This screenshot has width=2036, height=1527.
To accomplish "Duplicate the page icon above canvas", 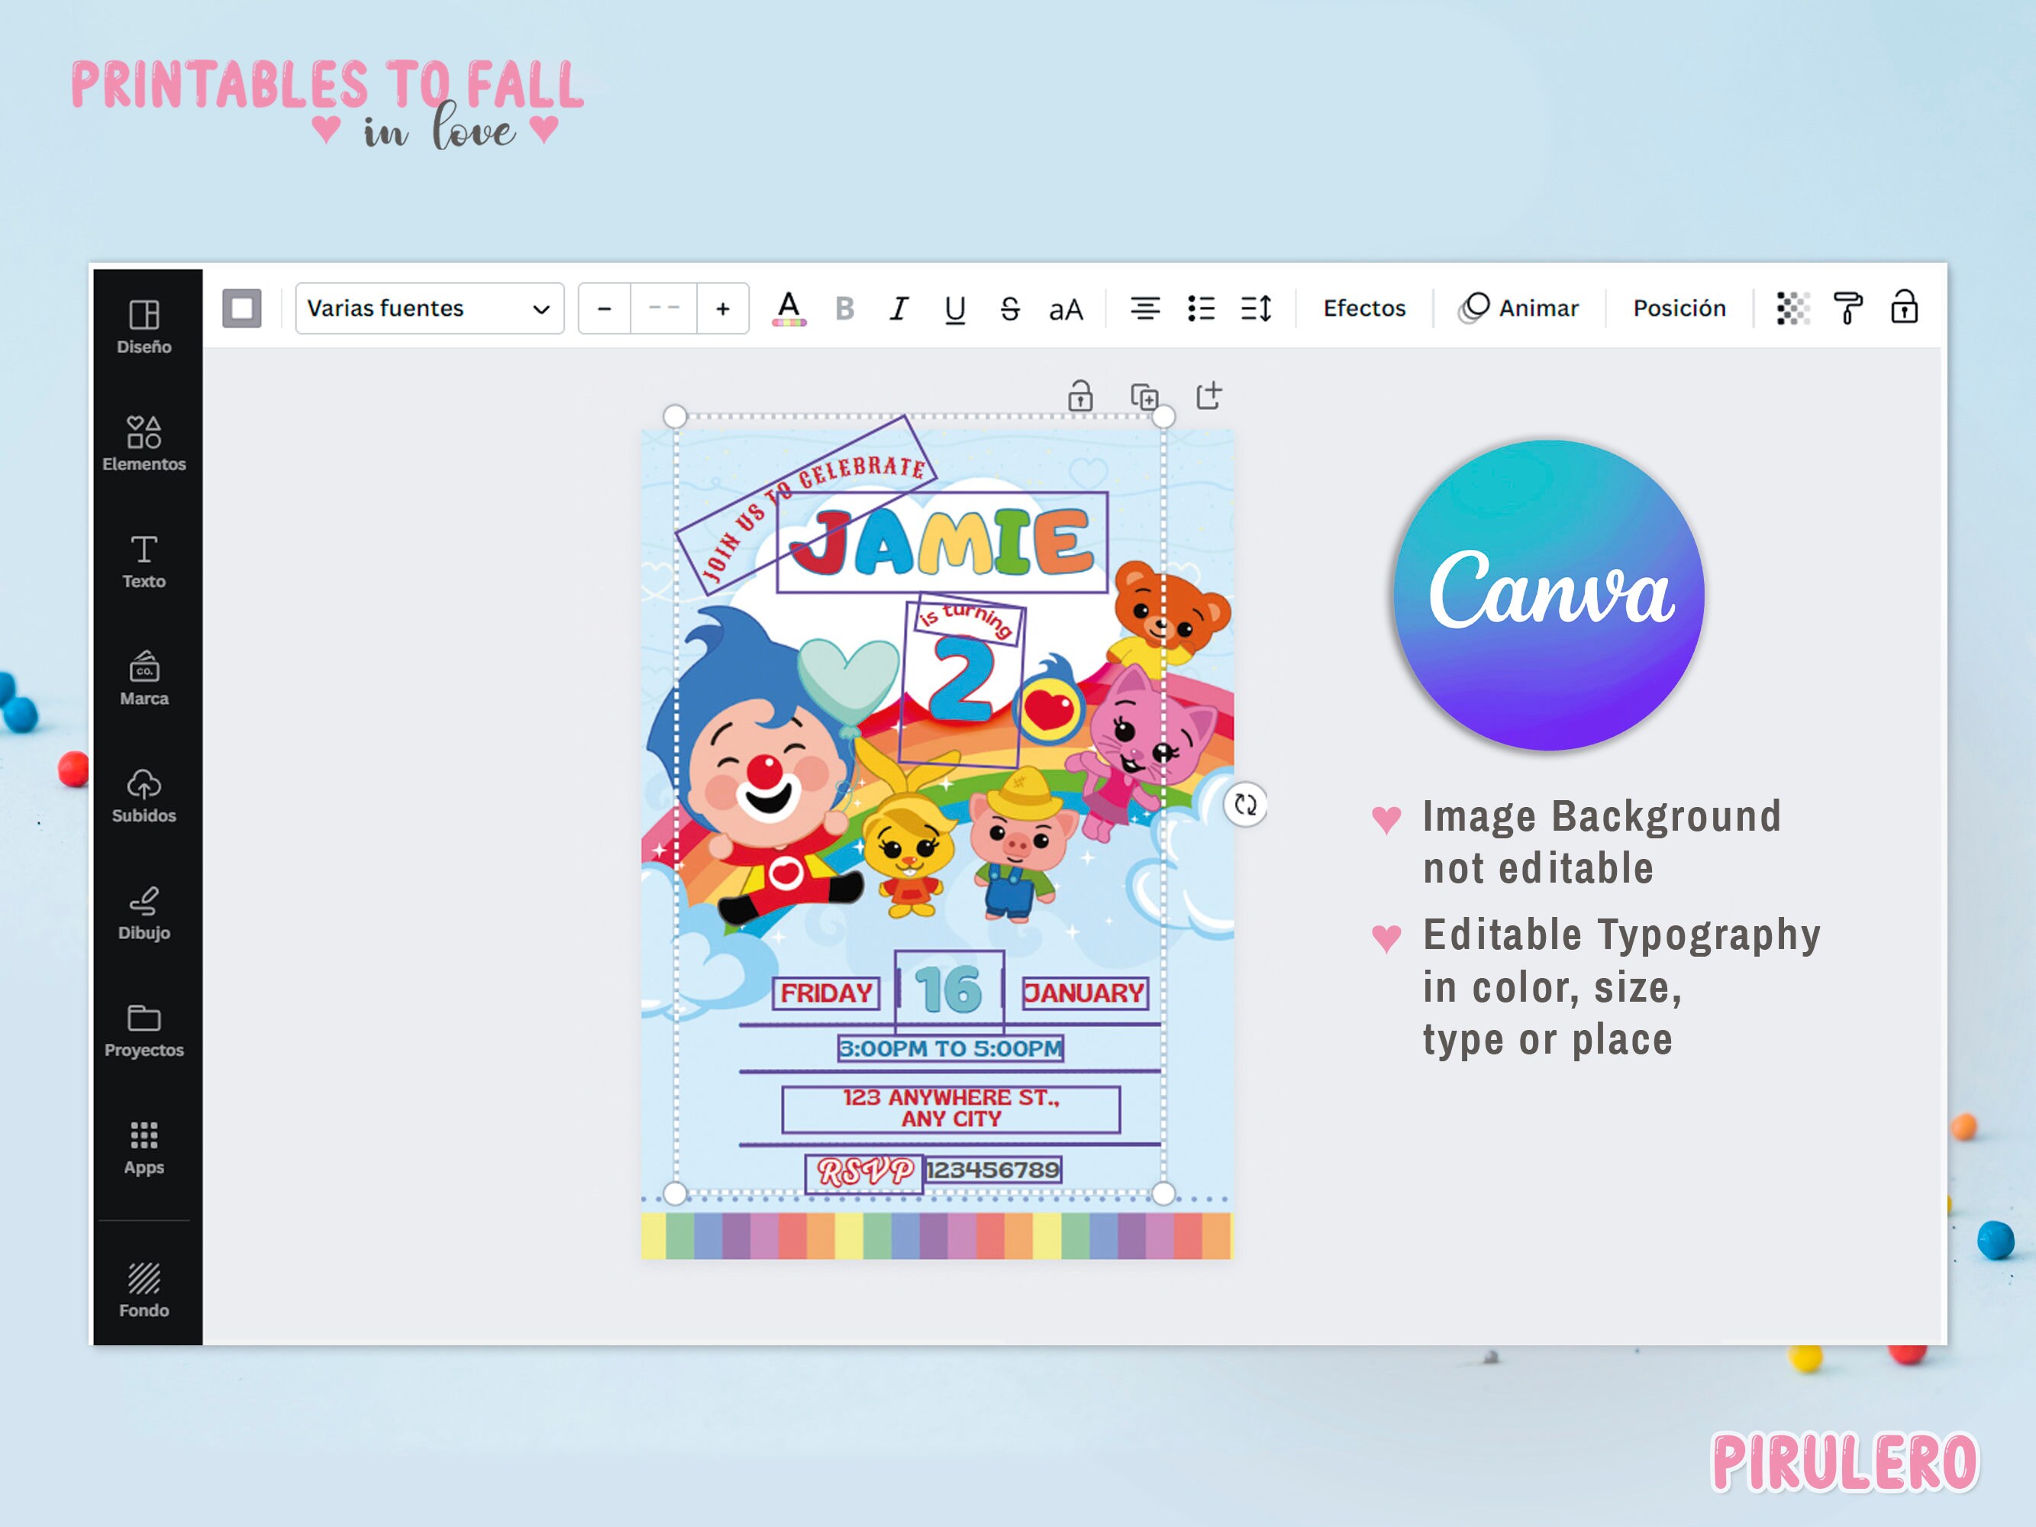I will (1144, 397).
